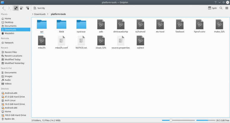Click the platform-tools breadcrumb
Viewport: 230px width, 123px height.
pyautogui.click(x=58, y=14)
